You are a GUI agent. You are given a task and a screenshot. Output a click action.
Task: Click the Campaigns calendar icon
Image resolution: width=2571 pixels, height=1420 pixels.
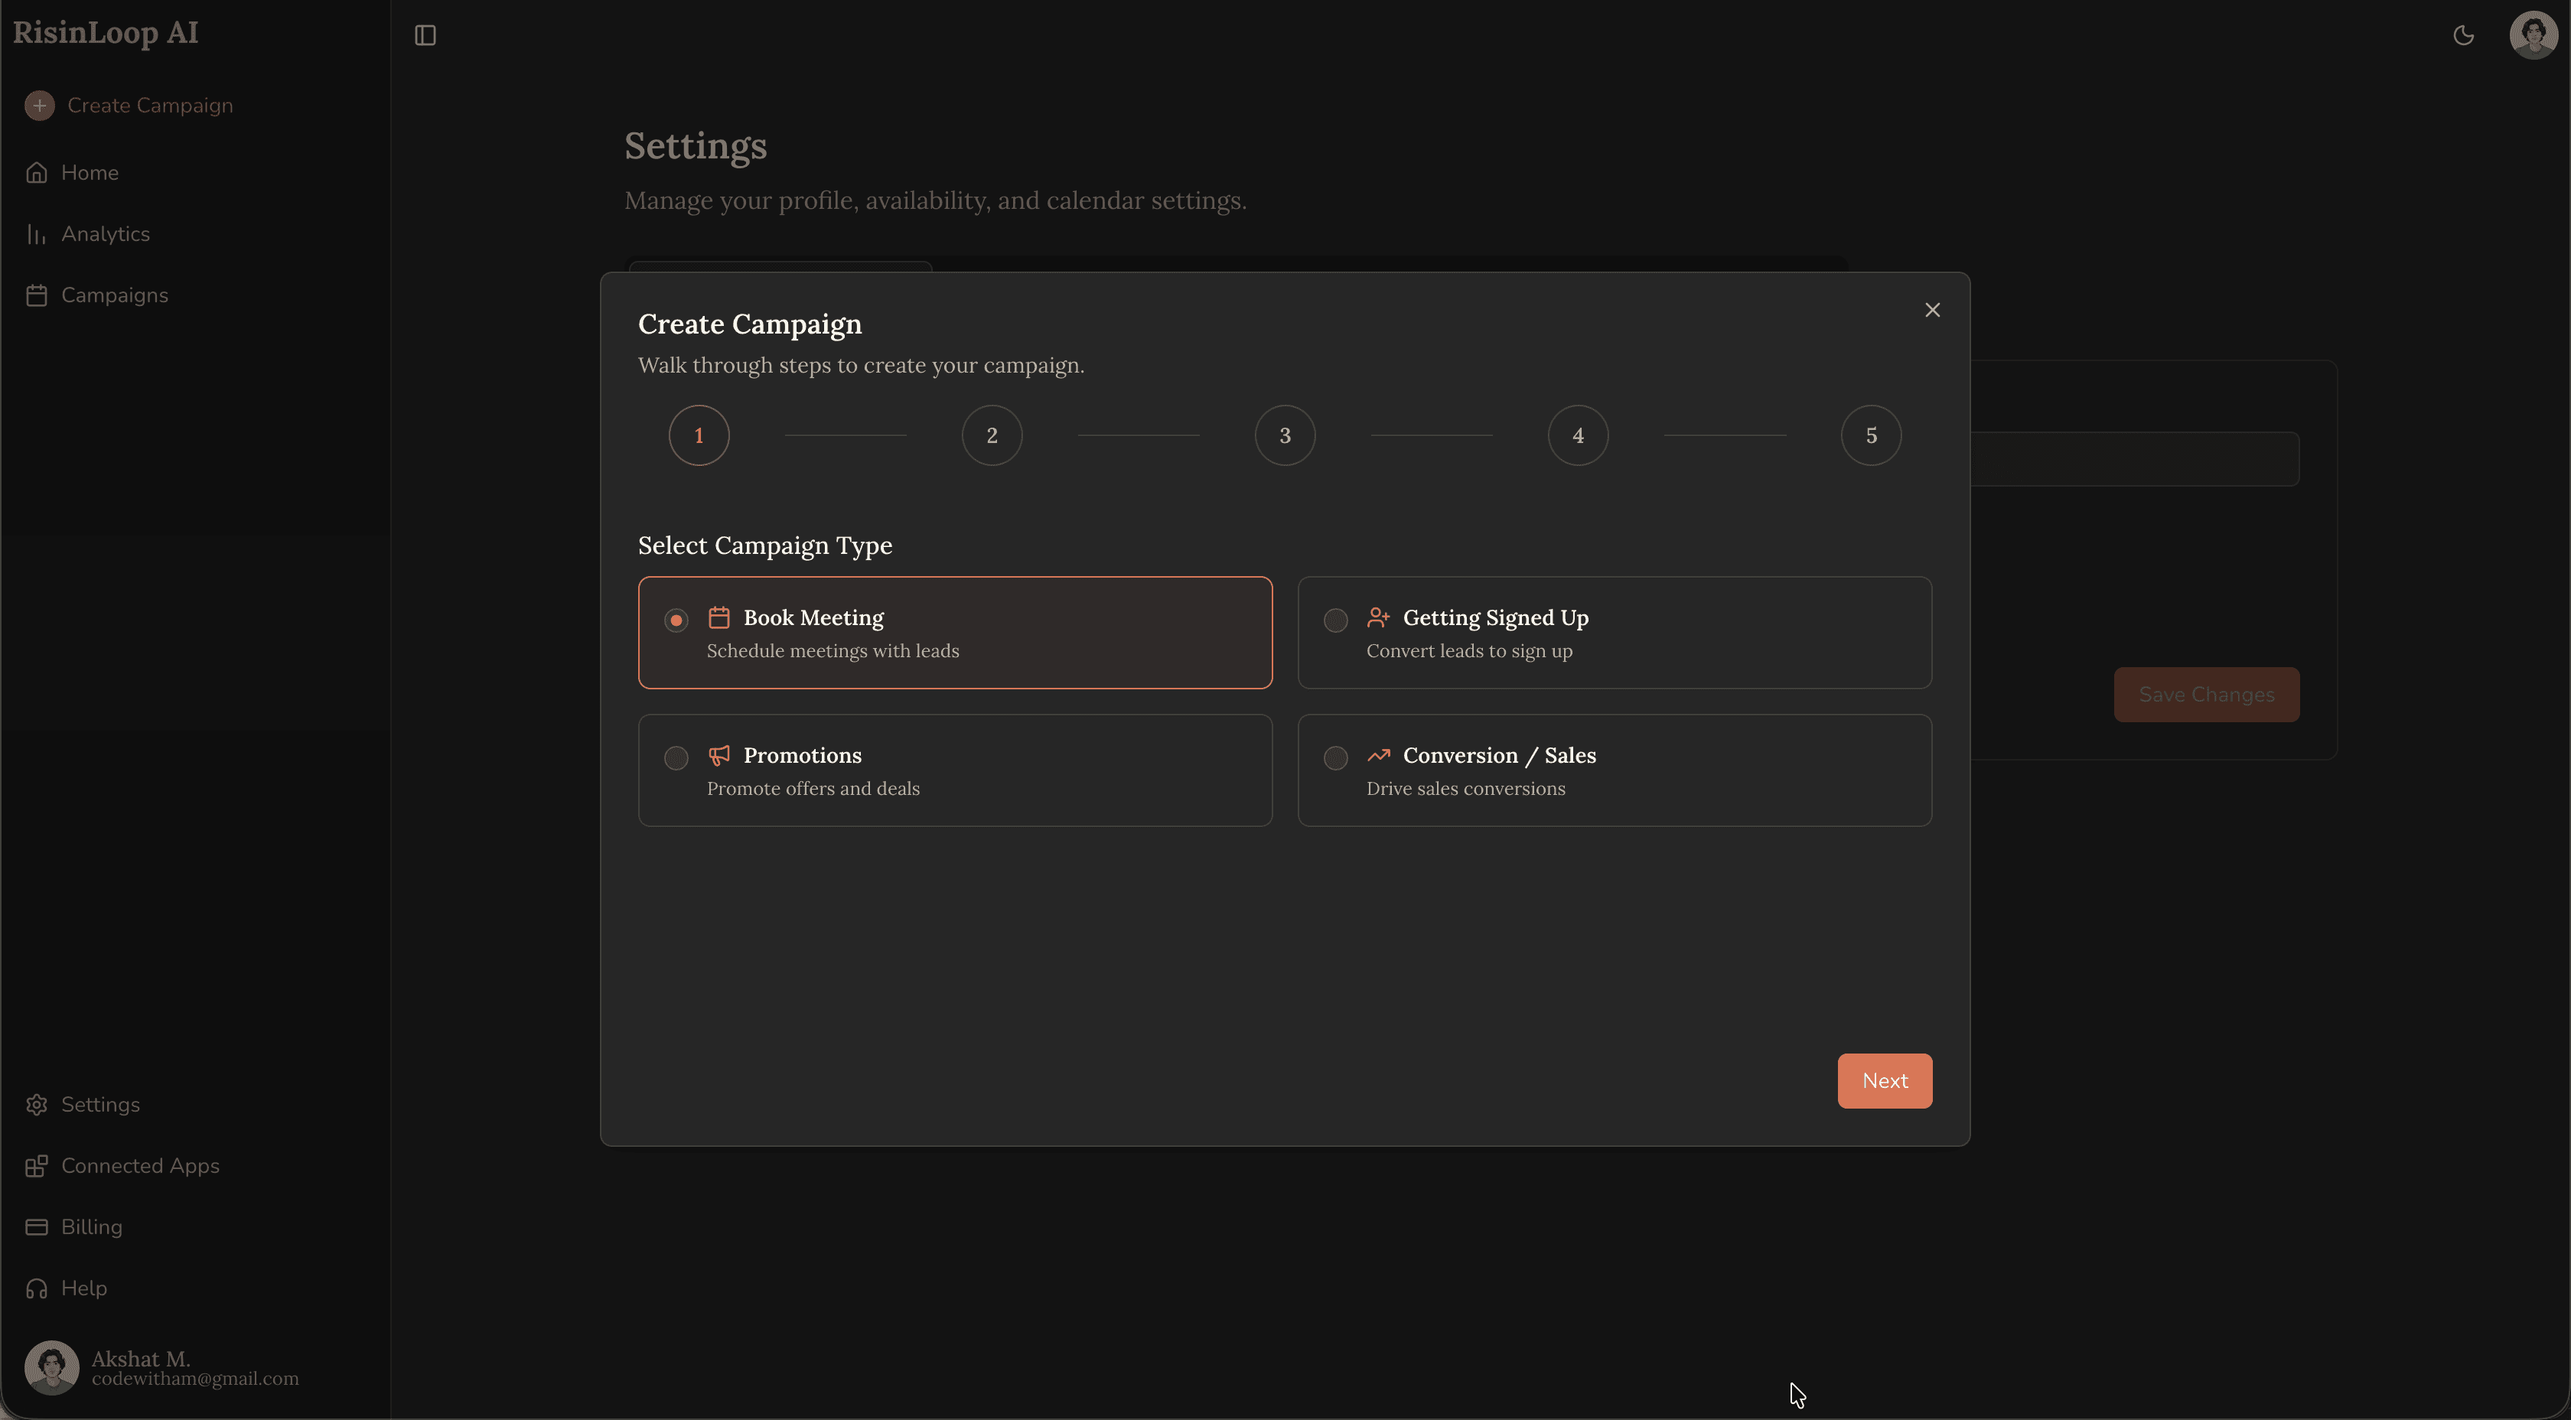(37, 295)
